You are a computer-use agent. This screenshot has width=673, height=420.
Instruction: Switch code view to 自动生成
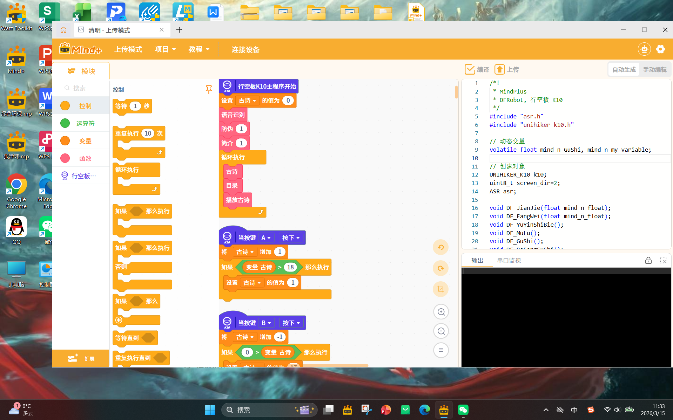[624, 70]
